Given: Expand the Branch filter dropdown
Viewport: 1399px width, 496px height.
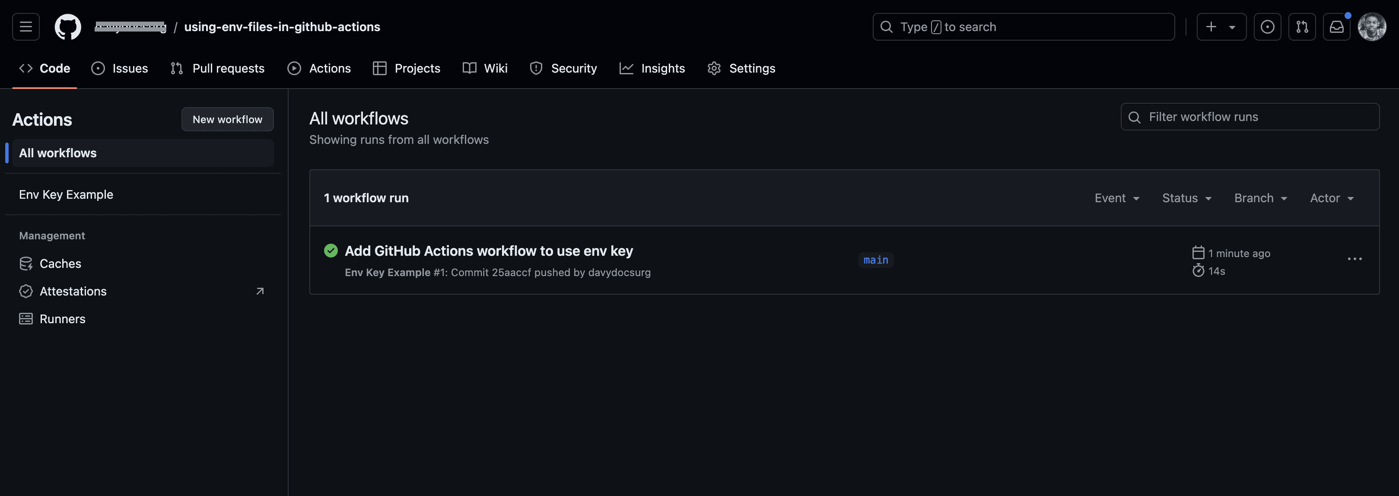Looking at the screenshot, I should click(x=1261, y=197).
